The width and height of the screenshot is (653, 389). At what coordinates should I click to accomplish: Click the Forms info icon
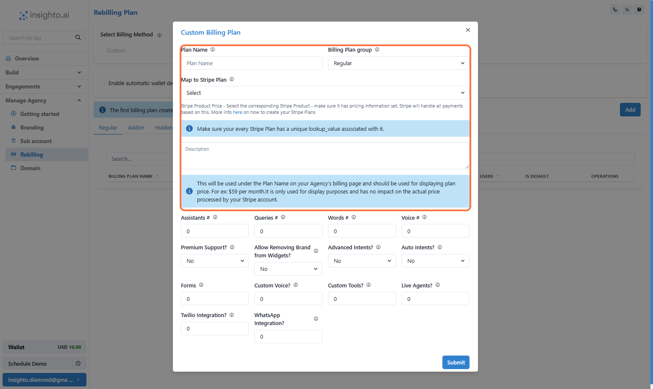(201, 285)
